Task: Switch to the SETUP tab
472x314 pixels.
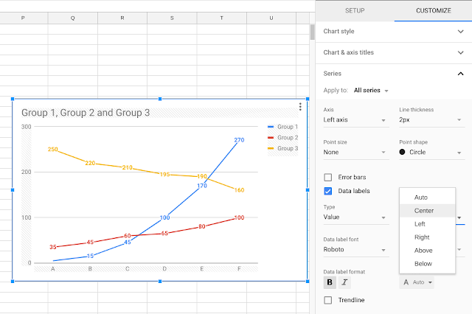Action: coord(355,10)
